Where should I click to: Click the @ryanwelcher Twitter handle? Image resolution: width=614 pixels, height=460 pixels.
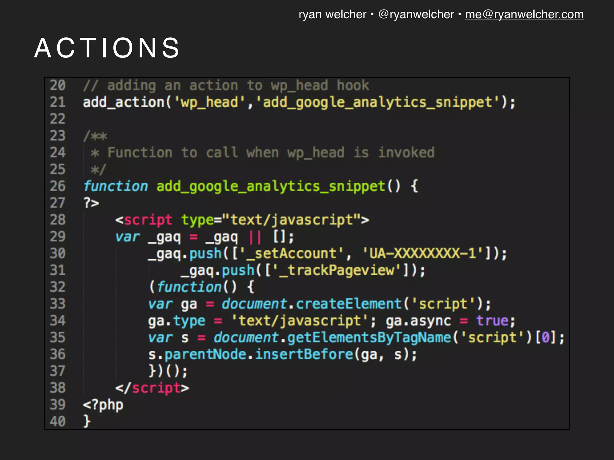416,14
